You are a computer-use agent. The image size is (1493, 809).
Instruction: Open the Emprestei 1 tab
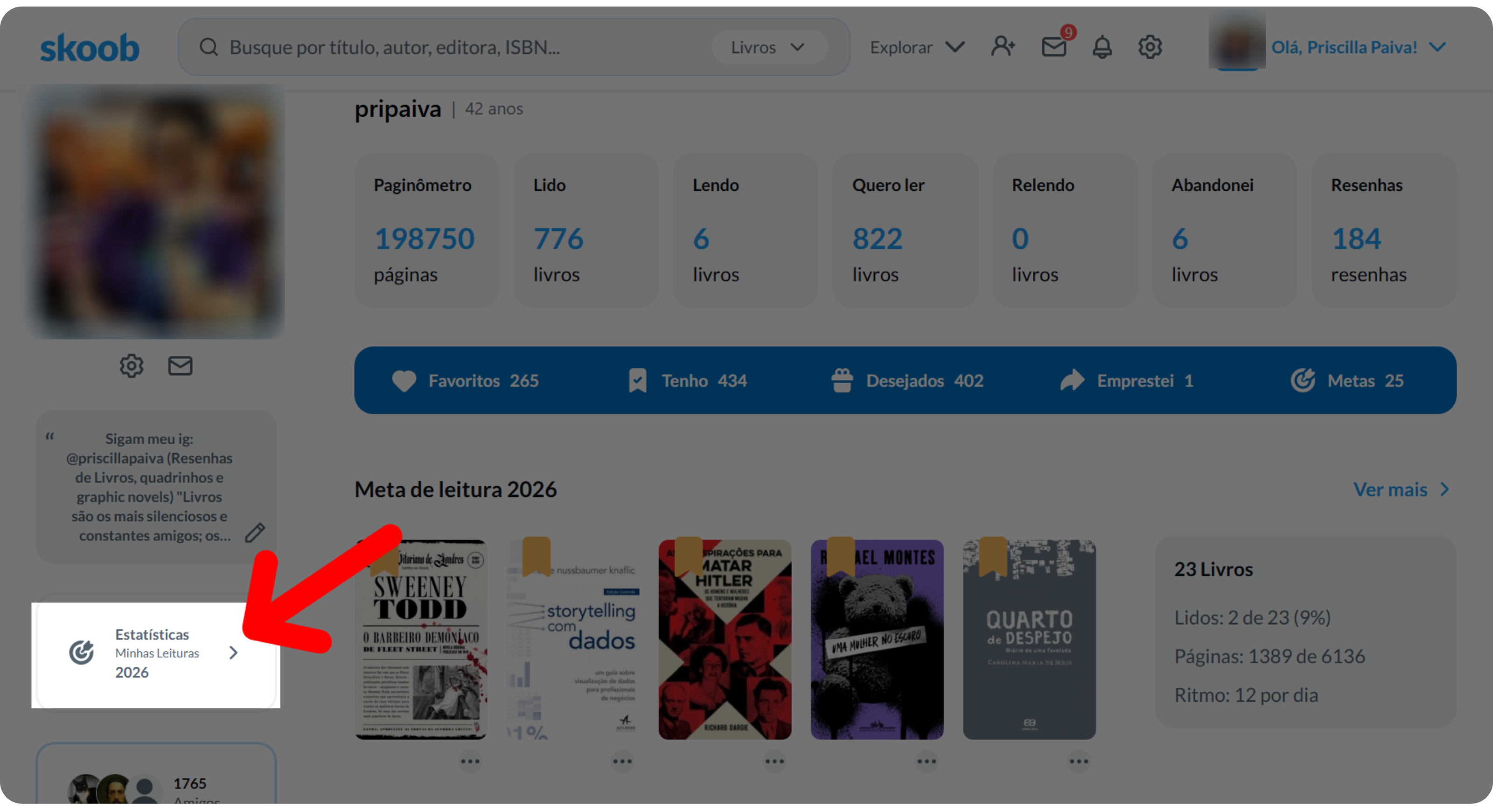click(1127, 381)
